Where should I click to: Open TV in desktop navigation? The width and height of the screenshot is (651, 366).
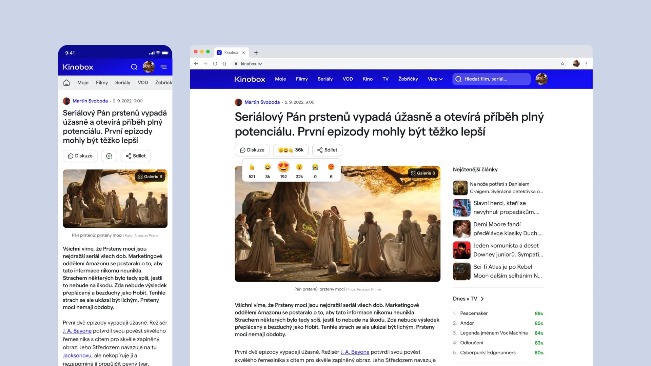386,79
